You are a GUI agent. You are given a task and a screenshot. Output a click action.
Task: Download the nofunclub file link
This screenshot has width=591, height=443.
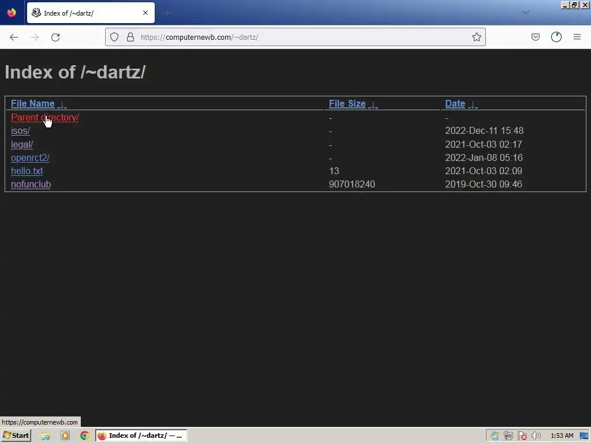(31, 184)
